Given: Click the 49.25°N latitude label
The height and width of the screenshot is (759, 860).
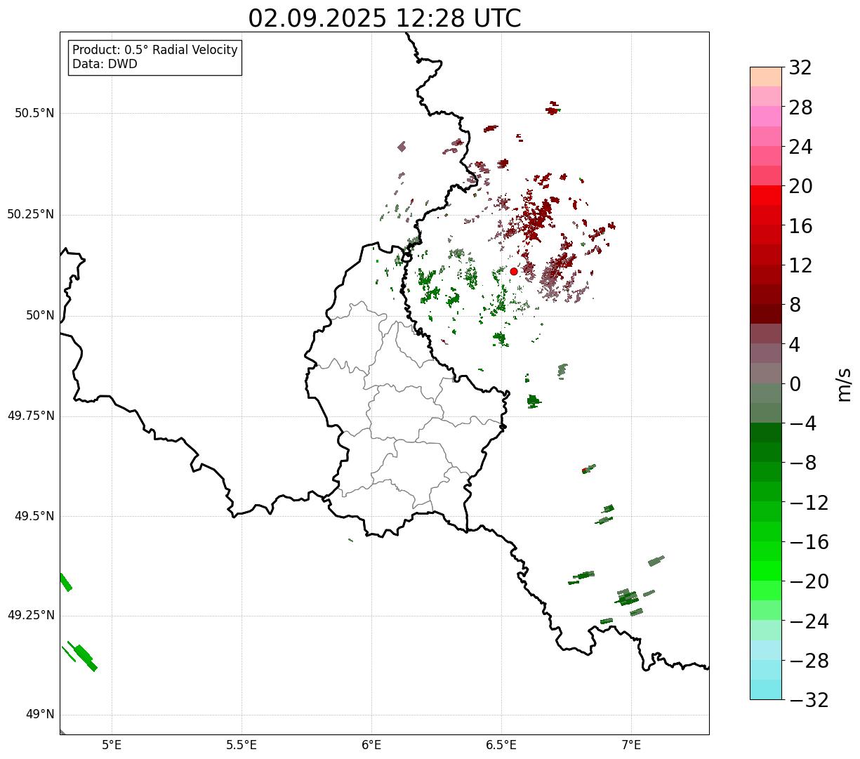Looking at the screenshot, I should [31, 615].
